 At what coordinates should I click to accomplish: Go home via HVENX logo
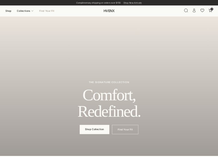[109, 11]
